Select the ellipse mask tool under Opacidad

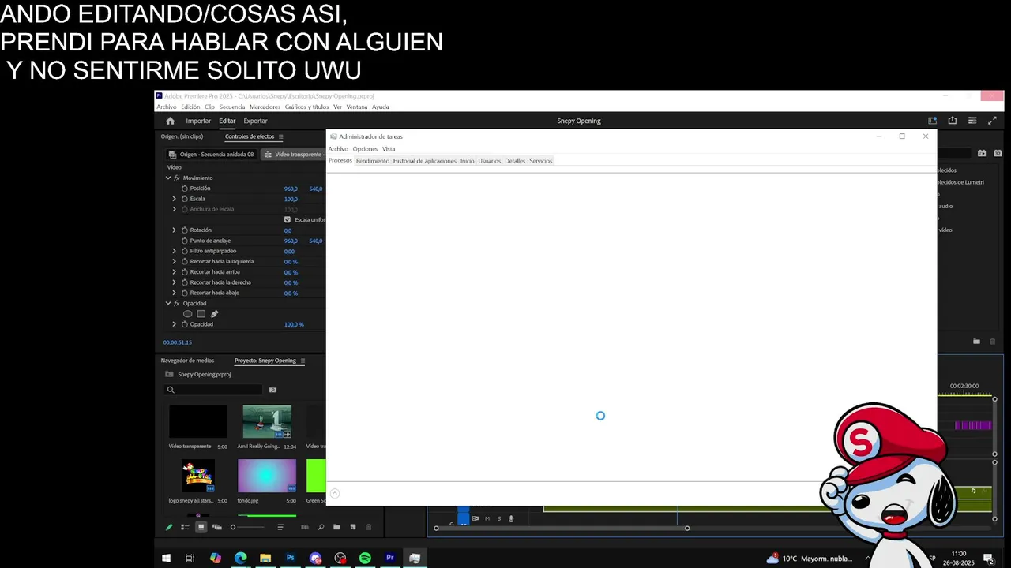(x=187, y=314)
